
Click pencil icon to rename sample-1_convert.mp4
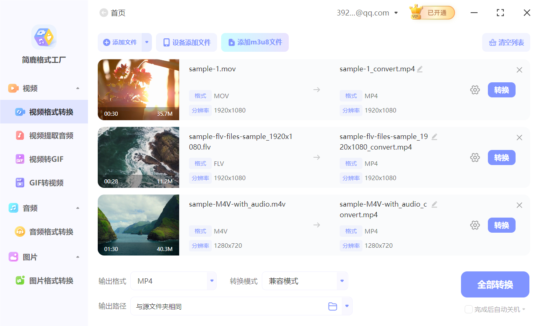(420, 69)
